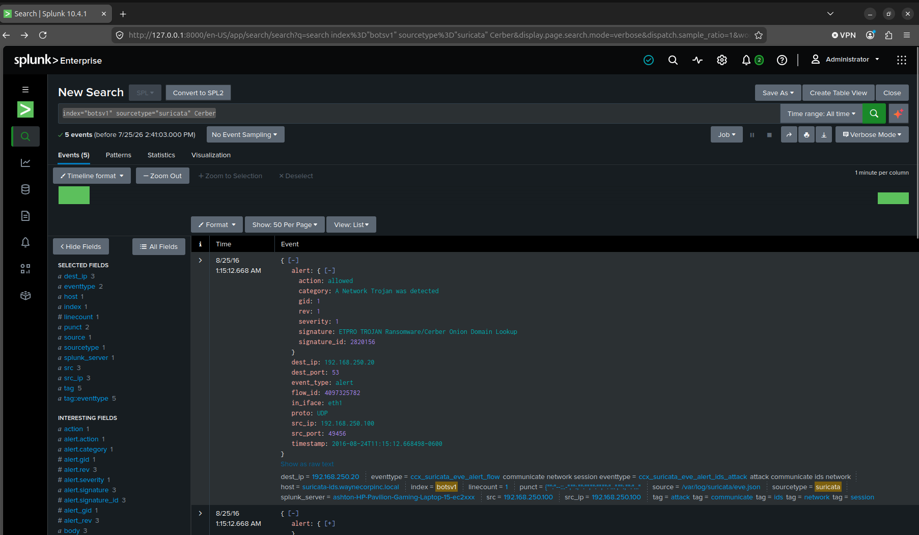This screenshot has height=535, width=919.
Task: Open the alerts bell icon in sidebar
Action: (x=25, y=242)
